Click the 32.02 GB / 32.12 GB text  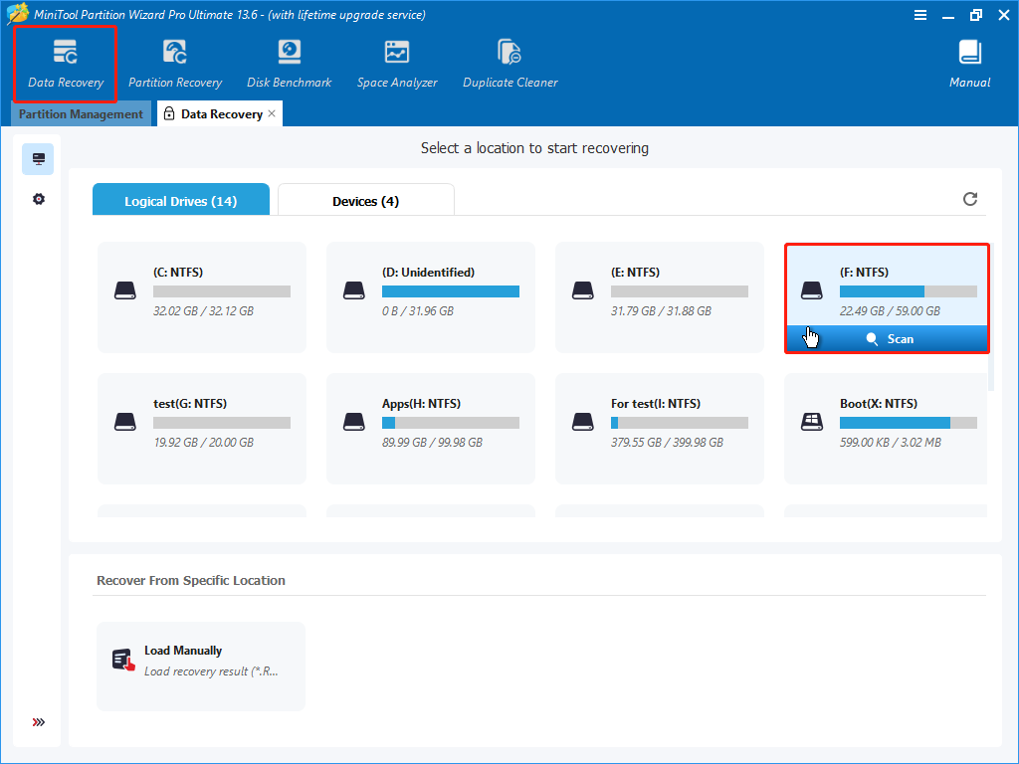click(203, 311)
